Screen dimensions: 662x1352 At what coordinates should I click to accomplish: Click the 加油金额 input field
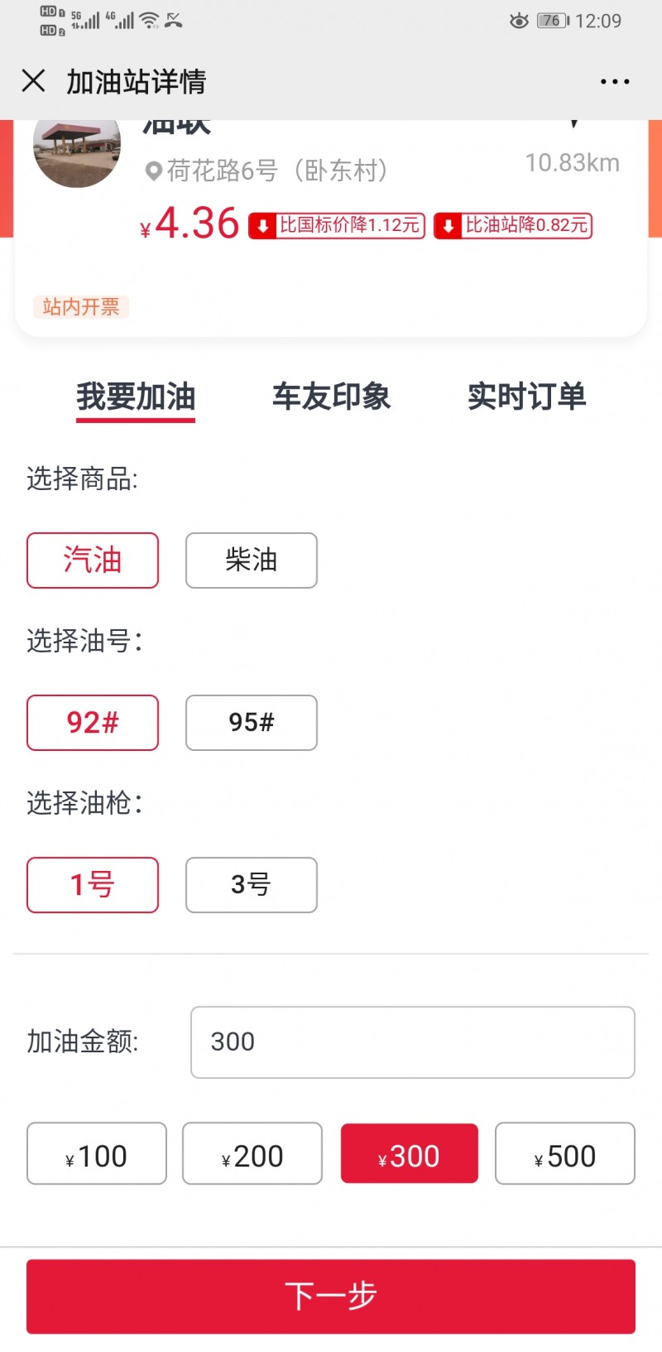coord(412,1042)
